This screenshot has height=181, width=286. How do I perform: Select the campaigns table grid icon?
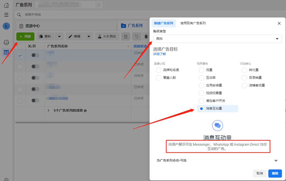tap(6, 53)
